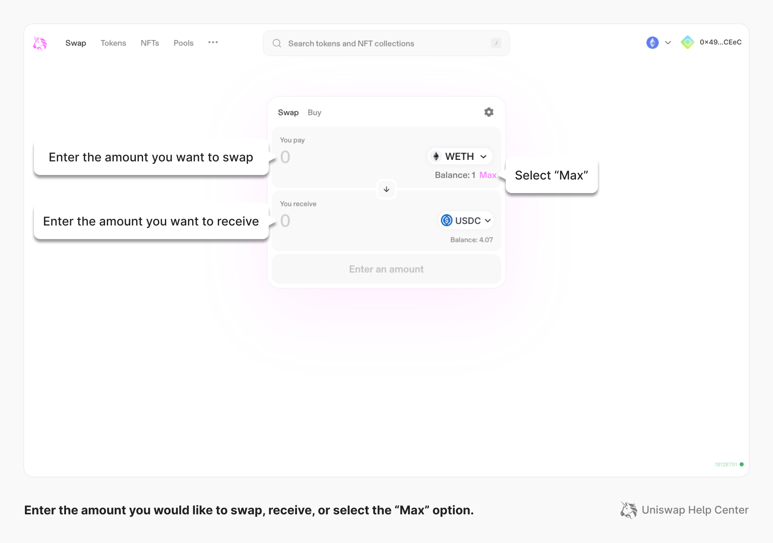Open wallet address 0x49...CEeC
Screen dimensions: 773x543
tap(721, 42)
